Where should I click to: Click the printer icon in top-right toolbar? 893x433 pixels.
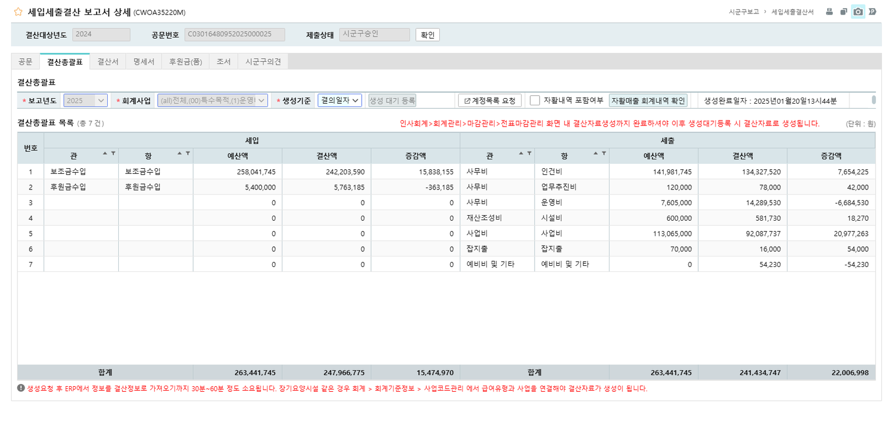829,12
